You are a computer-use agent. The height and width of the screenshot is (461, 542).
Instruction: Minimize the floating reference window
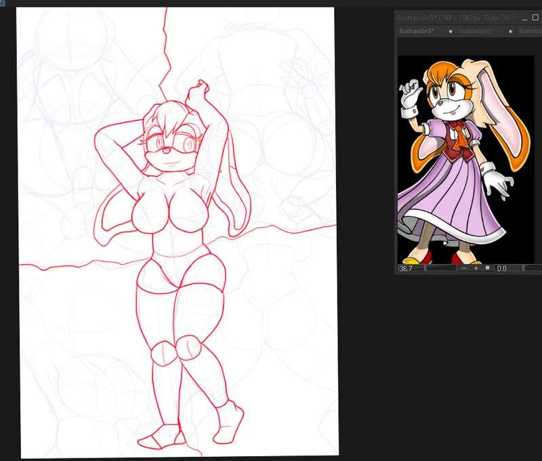point(524,18)
